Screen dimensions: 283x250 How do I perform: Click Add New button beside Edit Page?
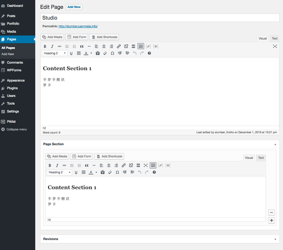(74, 7)
